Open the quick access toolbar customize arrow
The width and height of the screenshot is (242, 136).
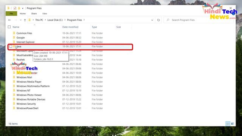coord(23,8)
